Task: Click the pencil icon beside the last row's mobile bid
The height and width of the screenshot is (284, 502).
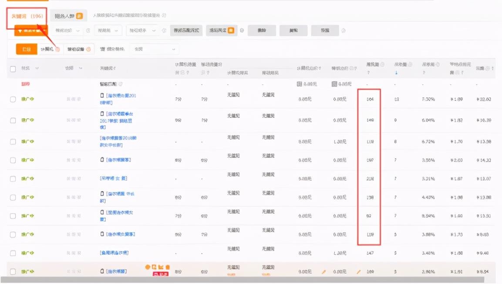Action: click(x=359, y=272)
